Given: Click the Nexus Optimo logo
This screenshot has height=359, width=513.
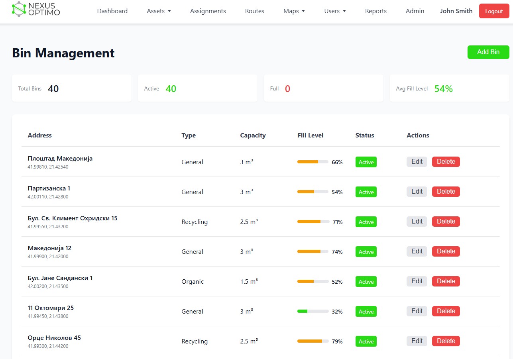Looking at the screenshot, I should coord(36,10).
